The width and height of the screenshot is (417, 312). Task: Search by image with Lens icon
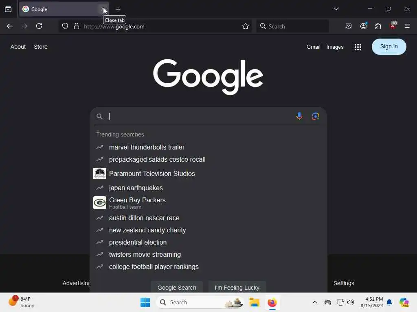pyautogui.click(x=316, y=116)
